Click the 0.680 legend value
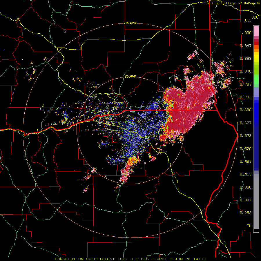Image resolution: width=261 pixels, height=261 pixels. pos(246,110)
